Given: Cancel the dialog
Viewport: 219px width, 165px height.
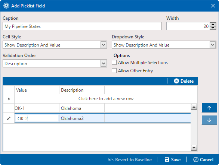Looking at the screenshot, I should click(203, 159).
